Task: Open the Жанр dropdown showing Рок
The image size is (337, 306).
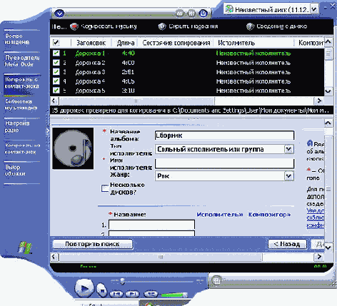Action: coord(289,176)
